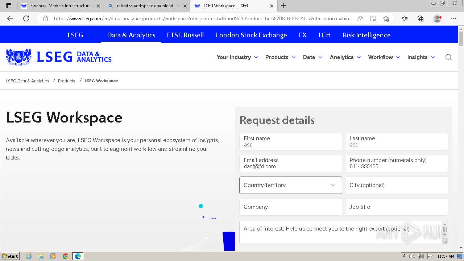
Task: Open a new browser tab
Action: [283, 6]
